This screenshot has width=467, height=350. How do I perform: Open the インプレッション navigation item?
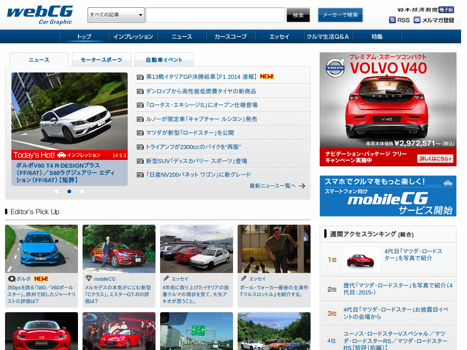coord(133,36)
